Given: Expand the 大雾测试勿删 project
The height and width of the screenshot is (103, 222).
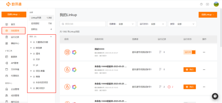Looking at the screenshot, I should (x=31, y=42).
